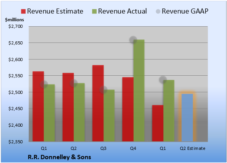
Task: Click the 'R.R. Donnelley & Sons' title
Action: coord(59,157)
